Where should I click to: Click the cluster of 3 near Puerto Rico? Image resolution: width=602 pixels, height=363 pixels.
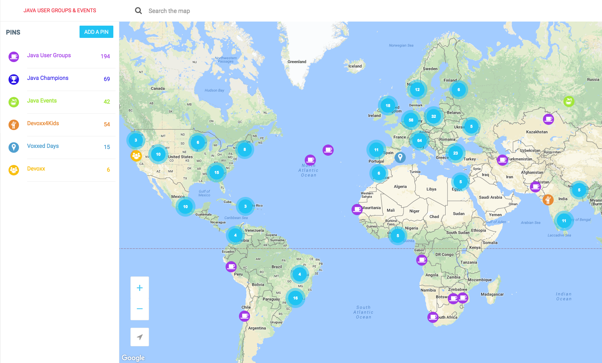point(245,206)
